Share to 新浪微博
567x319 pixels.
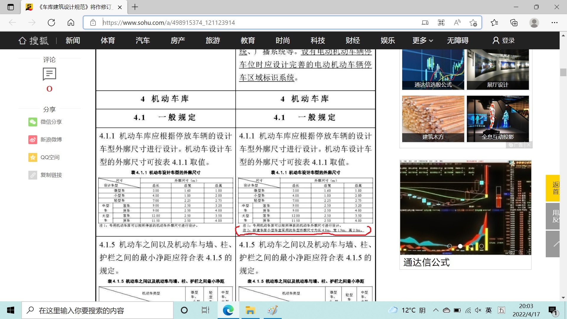pyautogui.click(x=45, y=139)
